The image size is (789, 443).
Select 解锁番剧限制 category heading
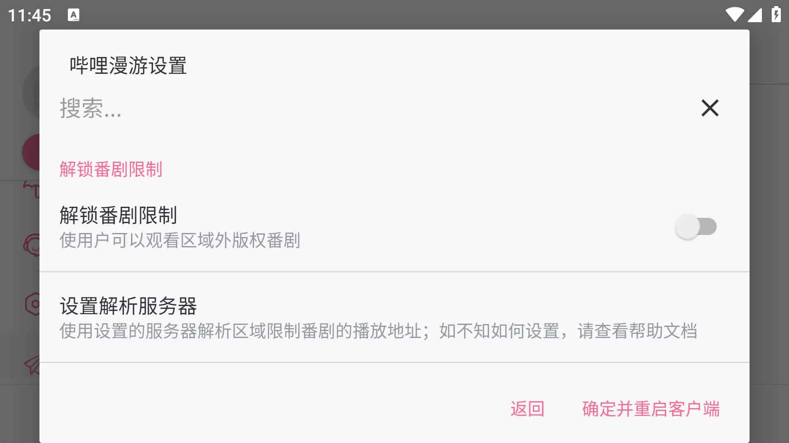point(111,168)
